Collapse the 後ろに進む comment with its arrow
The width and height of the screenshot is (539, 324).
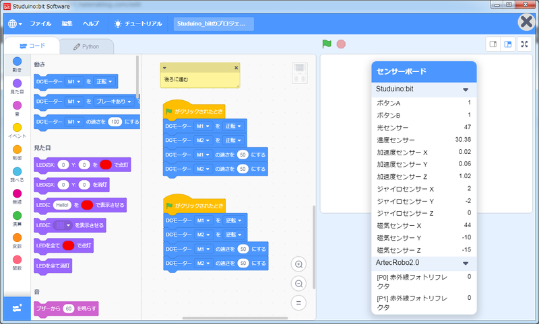164,68
